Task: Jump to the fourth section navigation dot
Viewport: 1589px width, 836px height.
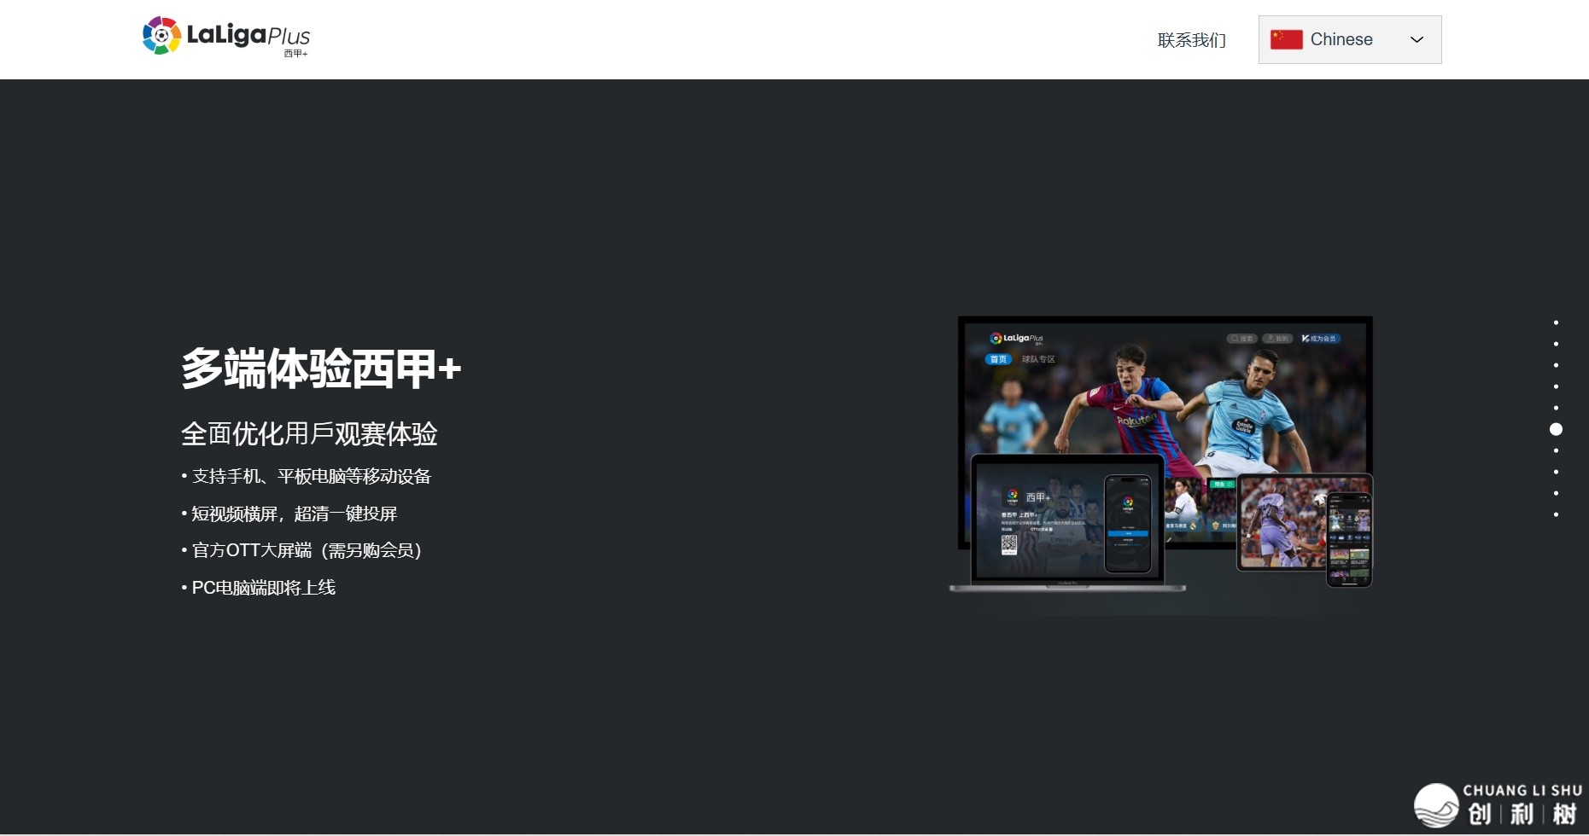Action: tap(1556, 386)
